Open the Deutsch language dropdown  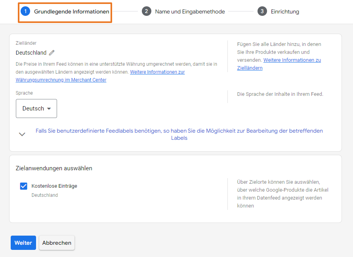(x=36, y=109)
